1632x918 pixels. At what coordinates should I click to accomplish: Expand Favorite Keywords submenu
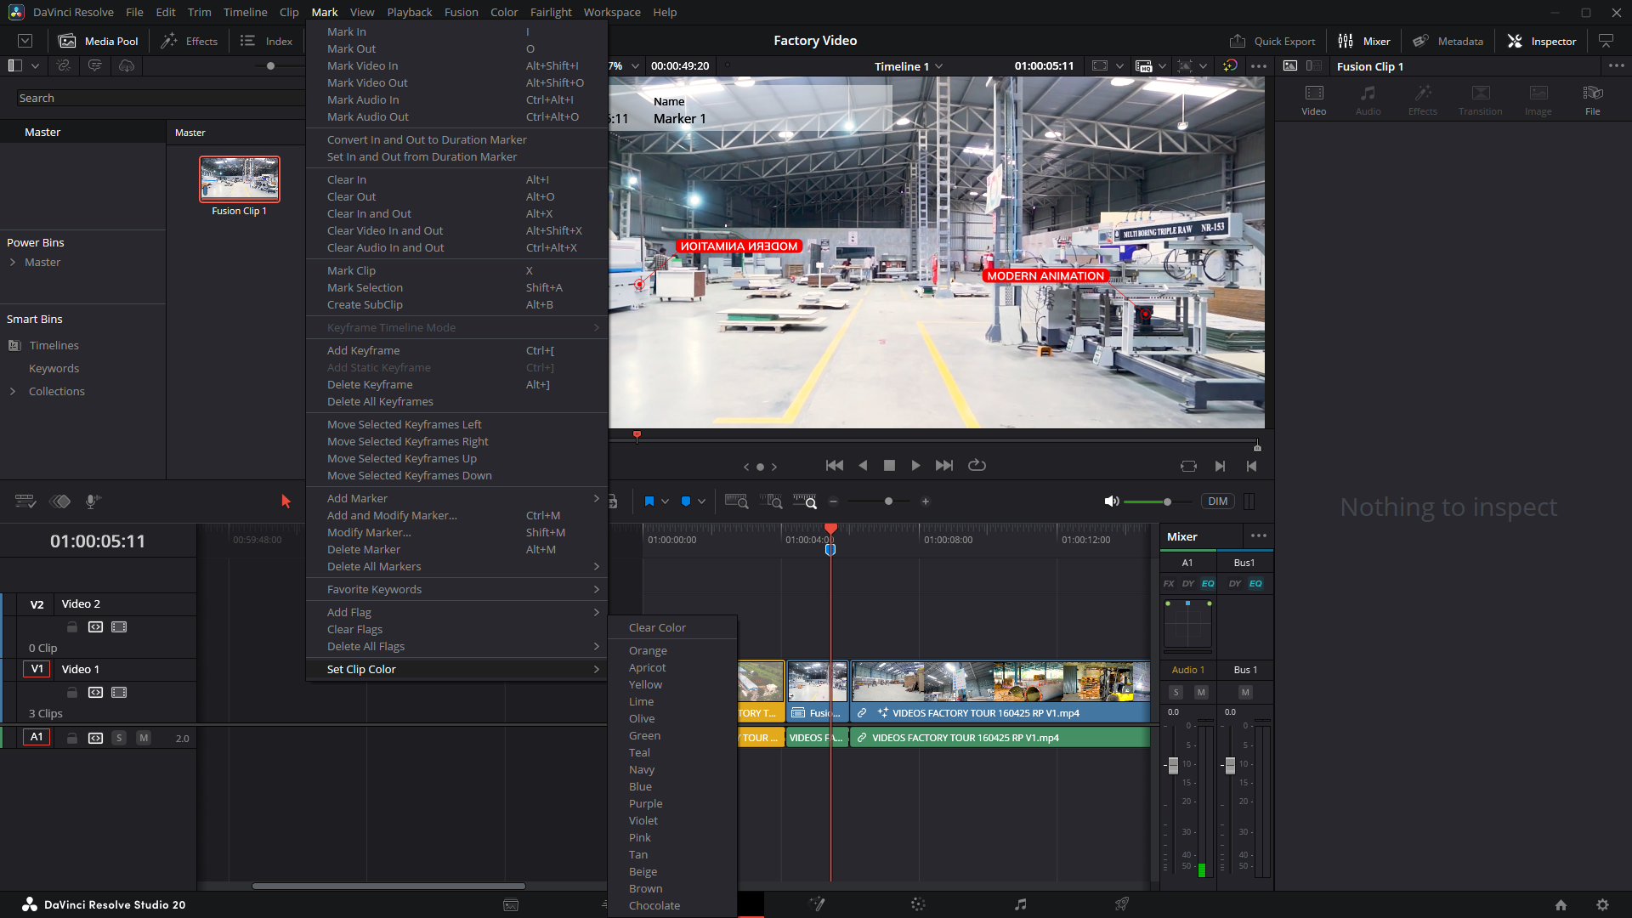coord(456,589)
